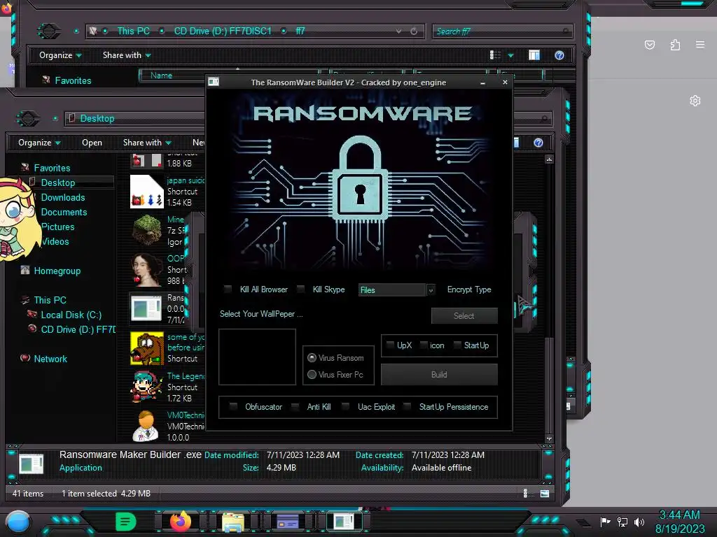Viewport: 717px width, 537px height.
Task: Click the wallpaper preview box
Action: point(257,357)
